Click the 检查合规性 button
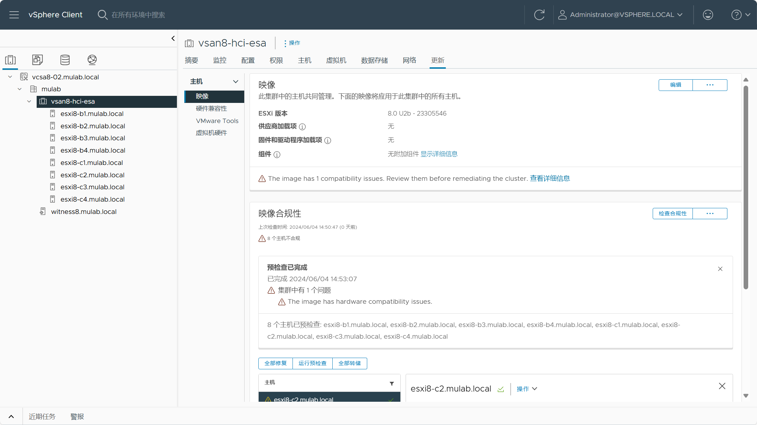The height and width of the screenshot is (425, 757). 672,214
